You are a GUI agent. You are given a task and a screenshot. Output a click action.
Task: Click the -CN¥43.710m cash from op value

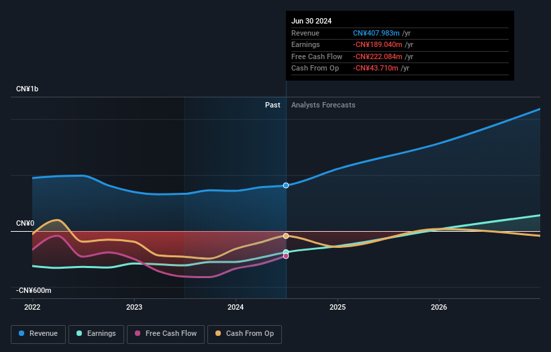click(376, 69)
